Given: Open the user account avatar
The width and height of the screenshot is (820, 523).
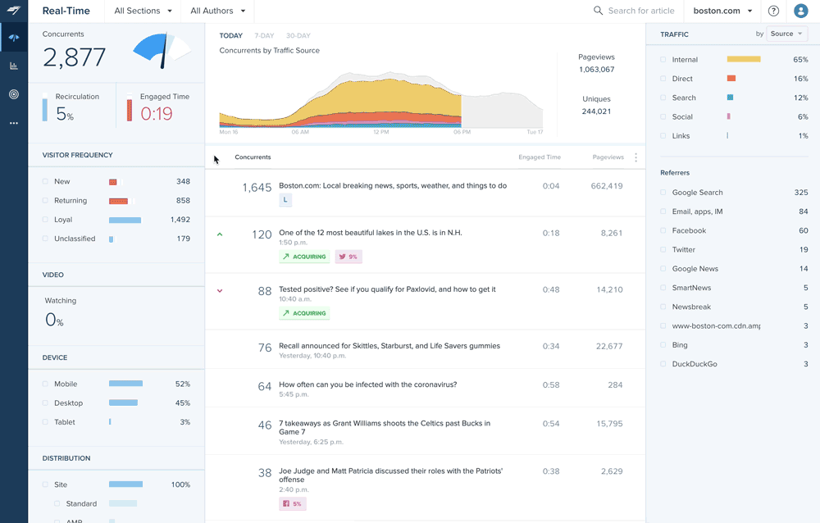Looking at the screenshot, I should (x=800, y=11).
